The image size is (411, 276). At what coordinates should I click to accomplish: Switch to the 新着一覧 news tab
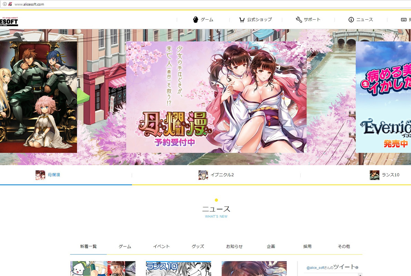tap(88, 246)
